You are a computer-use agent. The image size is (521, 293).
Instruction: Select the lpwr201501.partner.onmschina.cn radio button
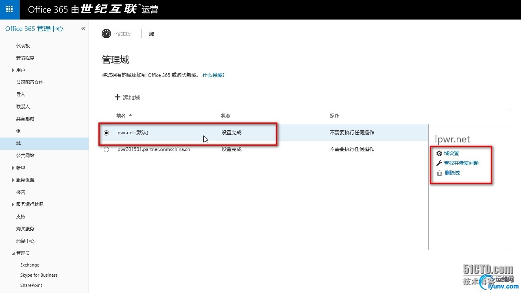click(107, 149)
